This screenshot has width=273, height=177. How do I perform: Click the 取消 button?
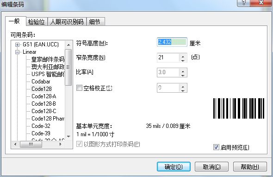point(211,167)
